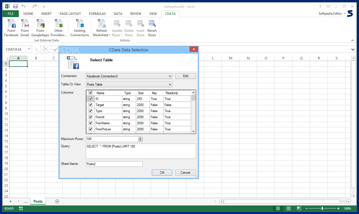The height and width of the screenshot is (214, 359).
Task: Customize Quick Access Toolbar dropdown
Action: 44,6
